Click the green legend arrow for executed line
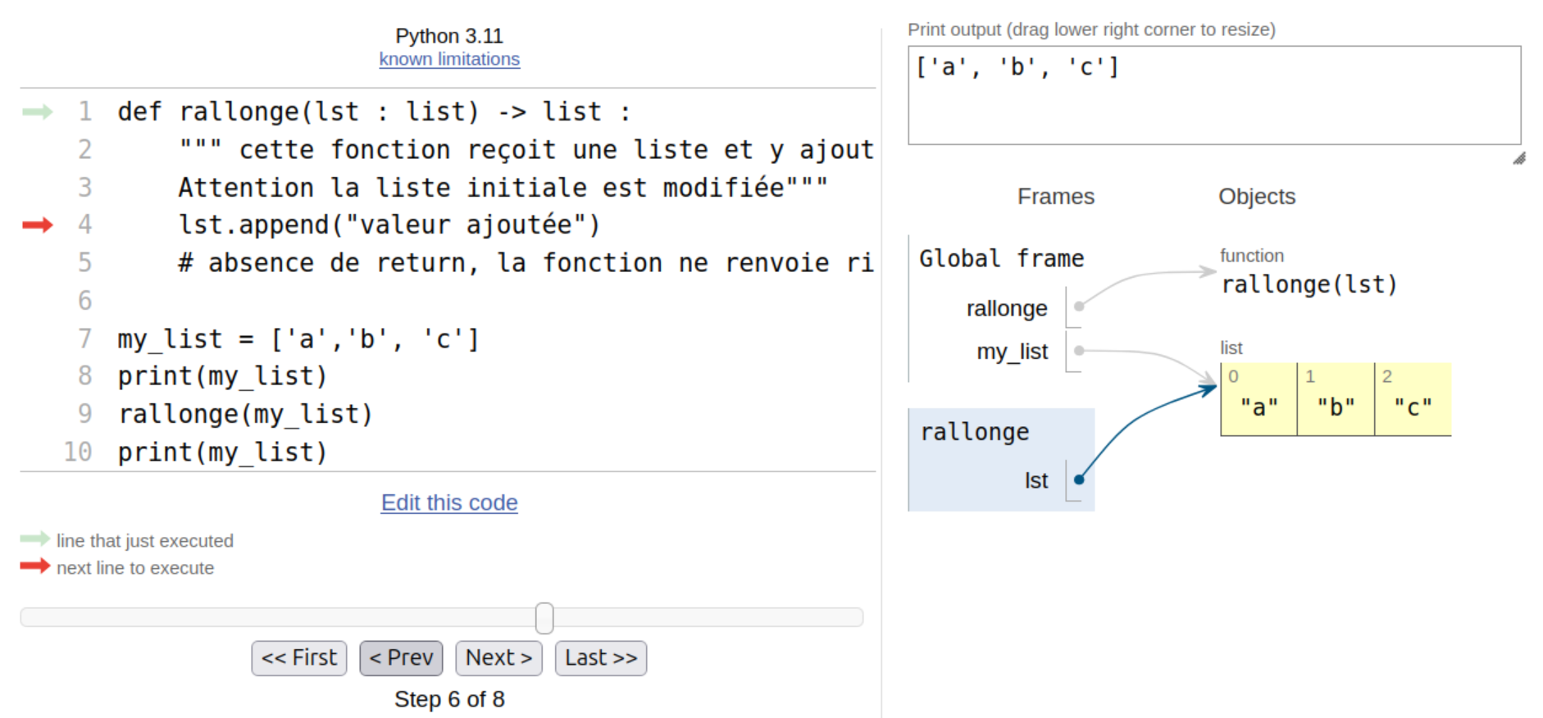Screen dimensions: 1543x718 pyautogui.click(x=35, y=538)
